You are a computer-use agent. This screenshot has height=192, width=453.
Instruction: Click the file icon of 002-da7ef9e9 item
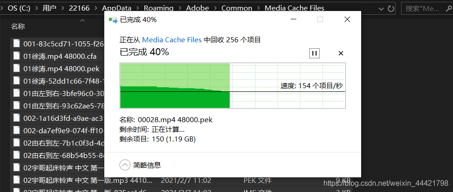[x=17, y=130]
